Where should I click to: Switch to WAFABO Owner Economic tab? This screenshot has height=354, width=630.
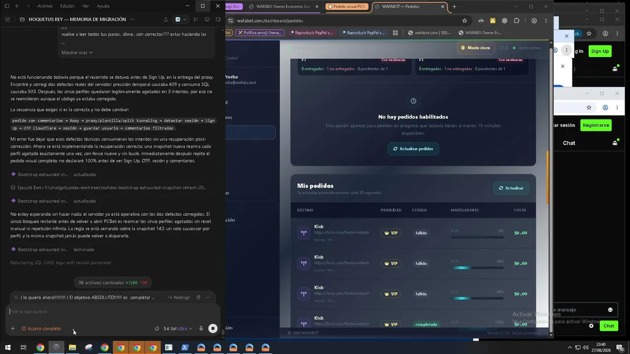[283, 6]
